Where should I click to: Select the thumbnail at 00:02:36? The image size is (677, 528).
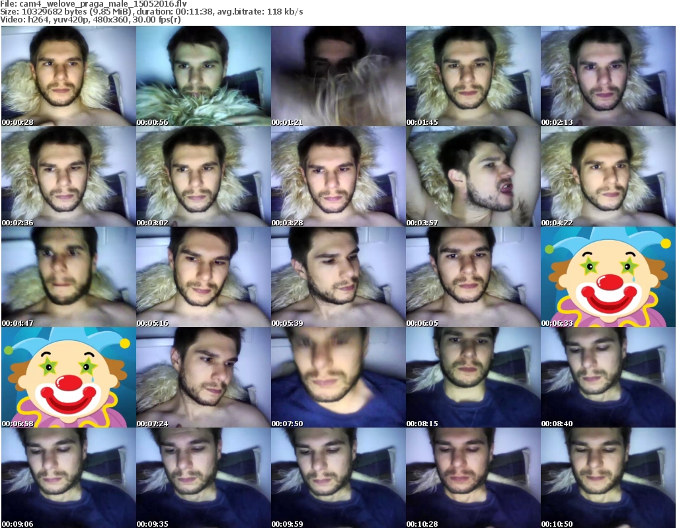(68, 176)
